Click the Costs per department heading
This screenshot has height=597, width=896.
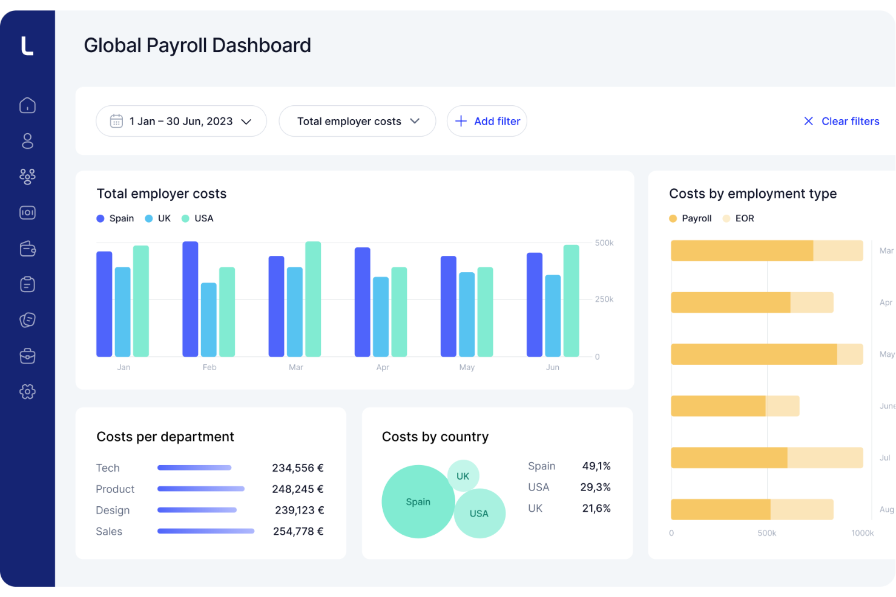click(165, 437)
